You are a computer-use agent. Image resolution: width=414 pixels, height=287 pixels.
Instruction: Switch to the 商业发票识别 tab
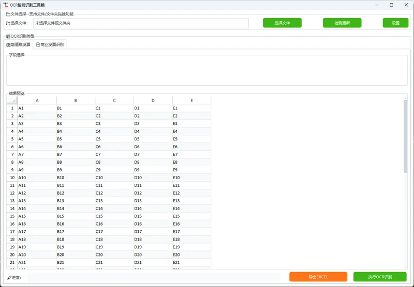50,44
